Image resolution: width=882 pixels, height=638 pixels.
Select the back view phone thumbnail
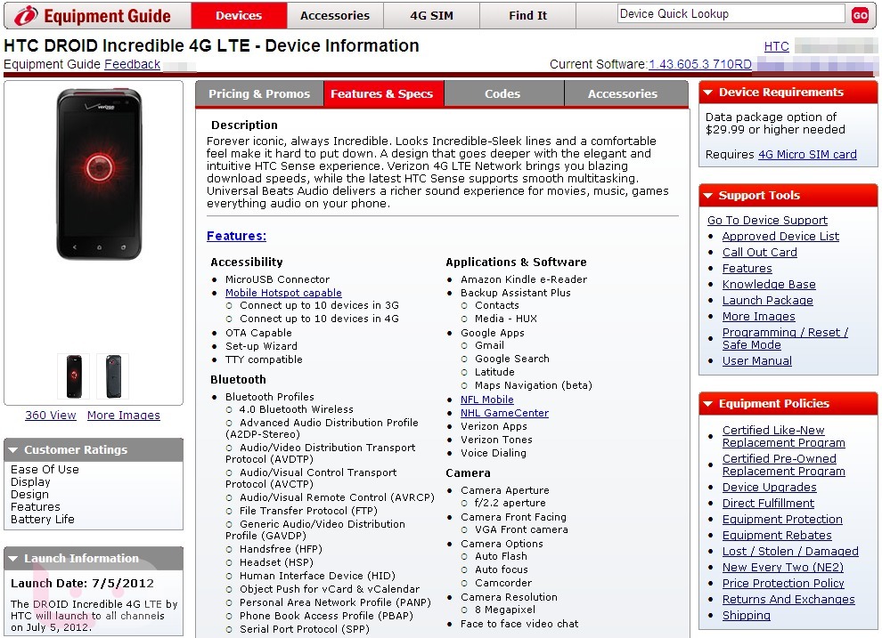pos(113,376)
